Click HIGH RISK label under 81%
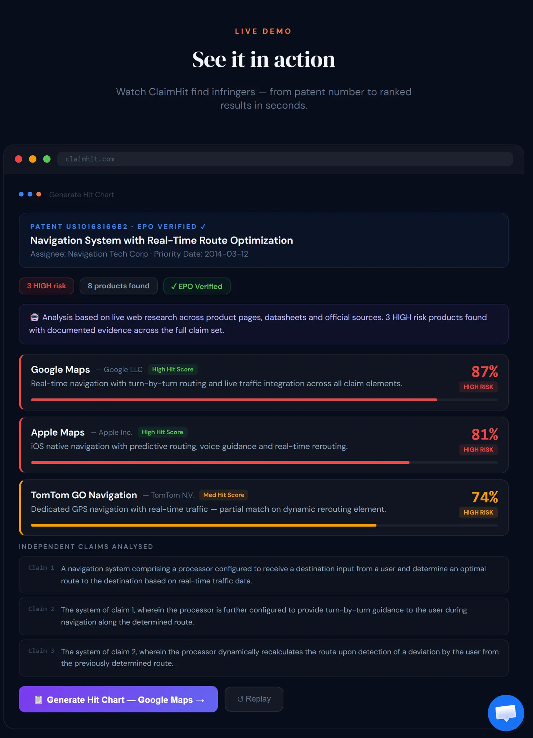The width and height of the screenshot is (533, 738). pyautogui.click(x=478, y=449)
